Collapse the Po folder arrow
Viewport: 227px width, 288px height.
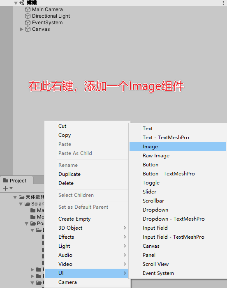26,224
